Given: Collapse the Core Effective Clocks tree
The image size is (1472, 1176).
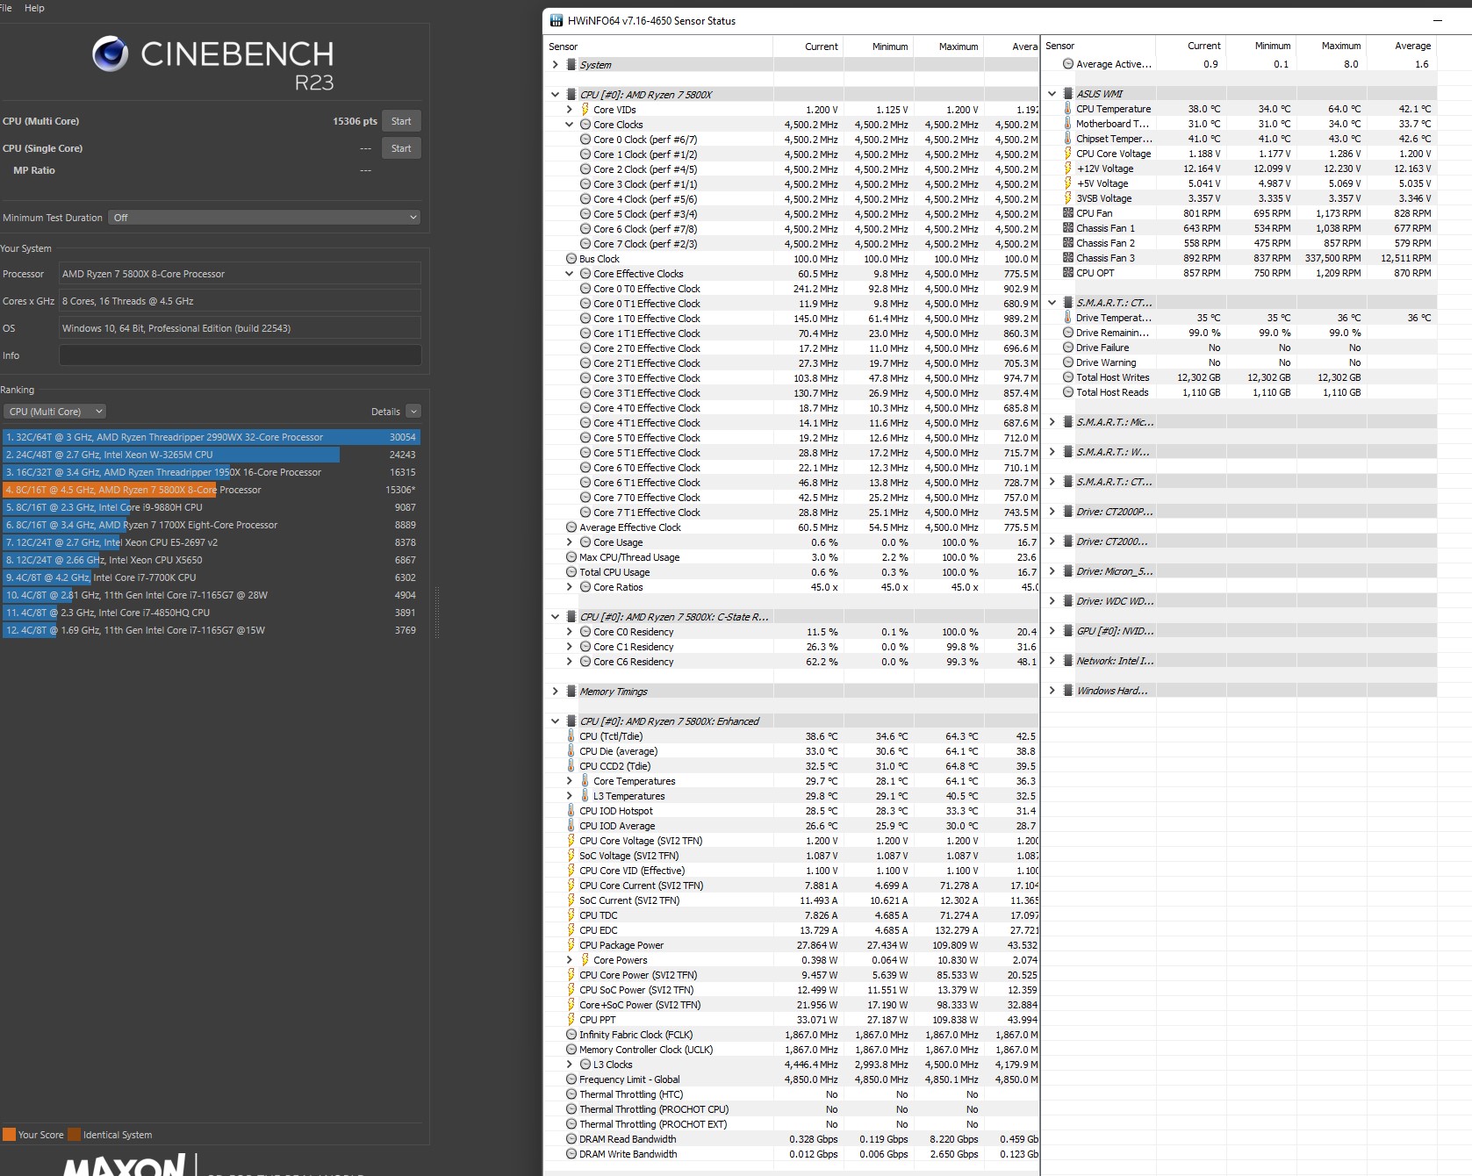Looking at the screenshot, I should click(x=569, y=274).
